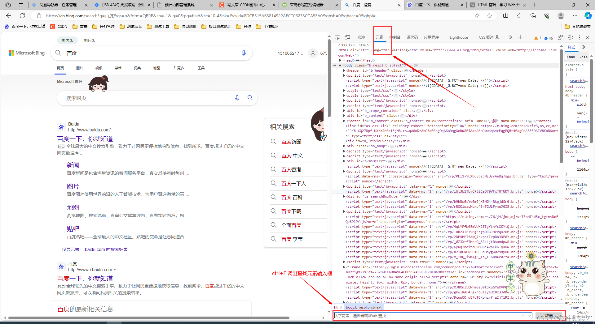Open DevTools customize three-dot menu

coord(579,37)
